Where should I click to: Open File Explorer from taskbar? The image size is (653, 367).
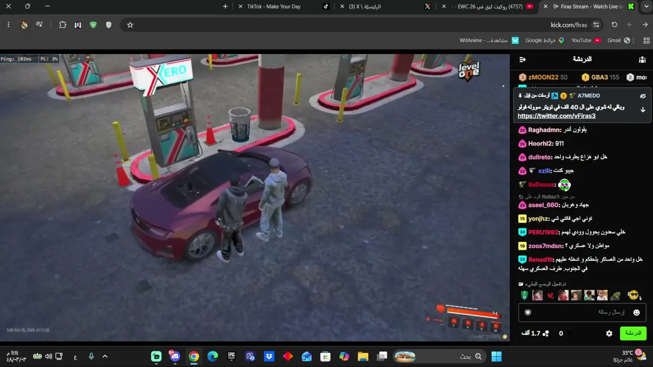(363, 356)
